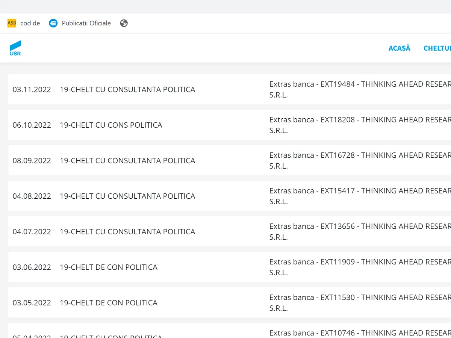This screenshot has width=451, height=338.
Task: Select the 03.11.2022 date entry
Action: tap(32, 89)
